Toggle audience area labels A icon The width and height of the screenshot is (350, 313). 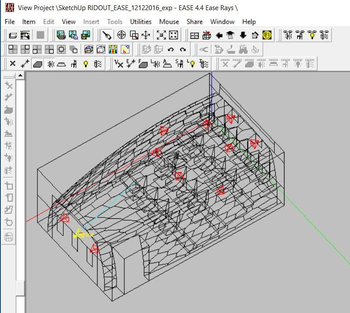167,64
